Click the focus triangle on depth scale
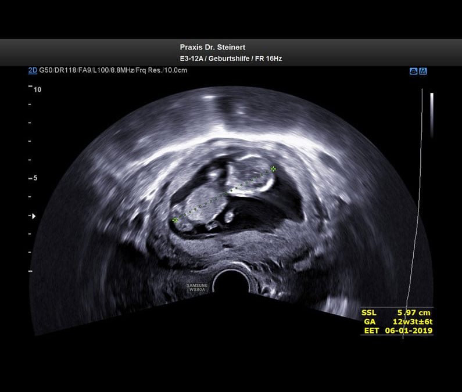The width and height of the screenshot is (462, 392). coord(33,216)
